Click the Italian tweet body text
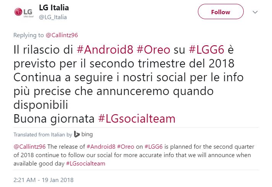 [x=128, y=84]
